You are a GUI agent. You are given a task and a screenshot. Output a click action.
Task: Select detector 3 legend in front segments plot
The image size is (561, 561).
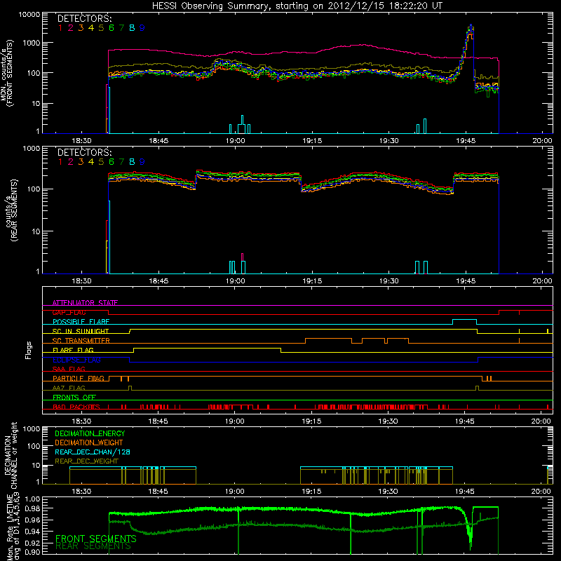[81, 27]
